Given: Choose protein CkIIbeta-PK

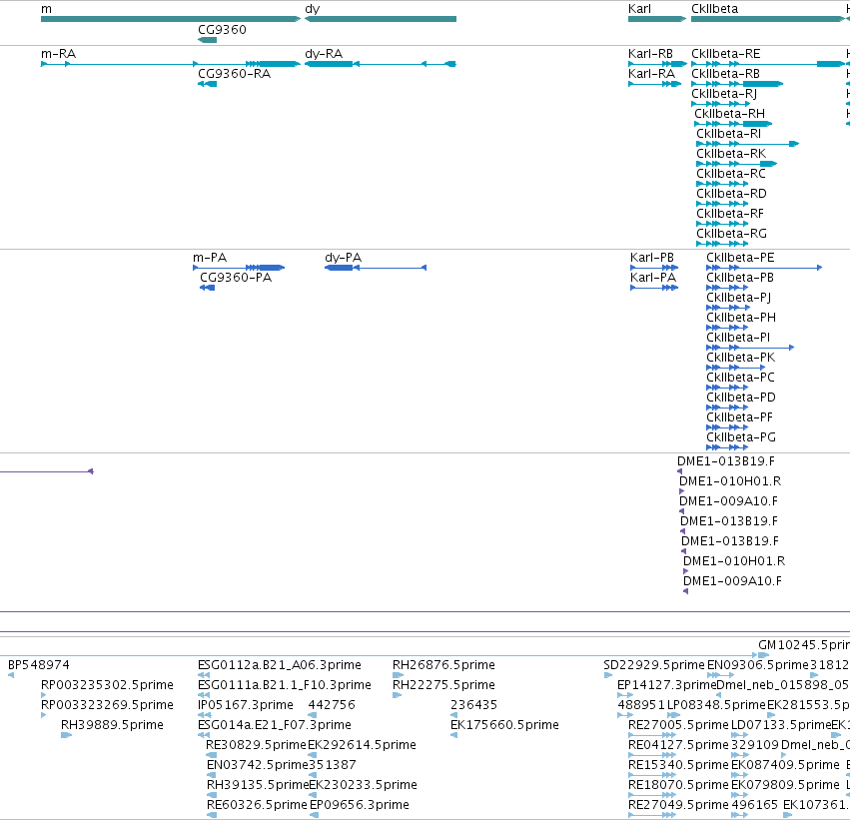Looking at the screenshot, I should (x=741, y=358).
